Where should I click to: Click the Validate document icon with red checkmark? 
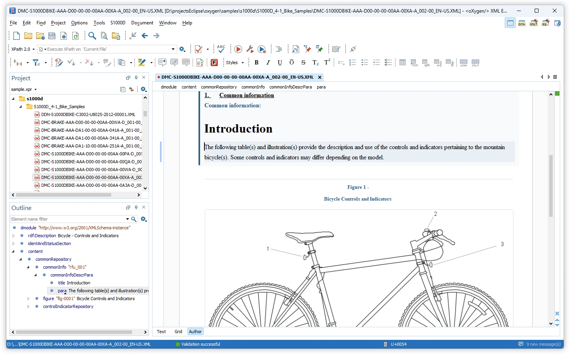click(198, 49)
